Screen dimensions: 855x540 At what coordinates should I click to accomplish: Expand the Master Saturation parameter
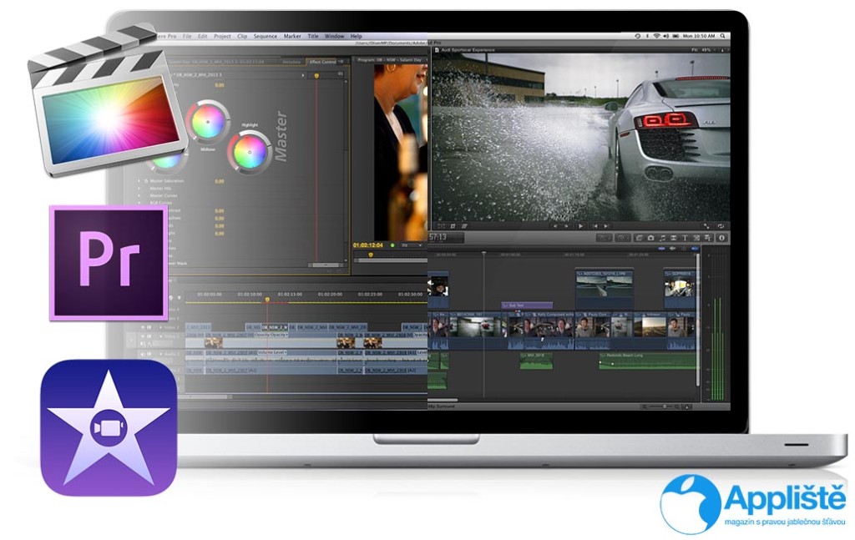pos(139,180)
